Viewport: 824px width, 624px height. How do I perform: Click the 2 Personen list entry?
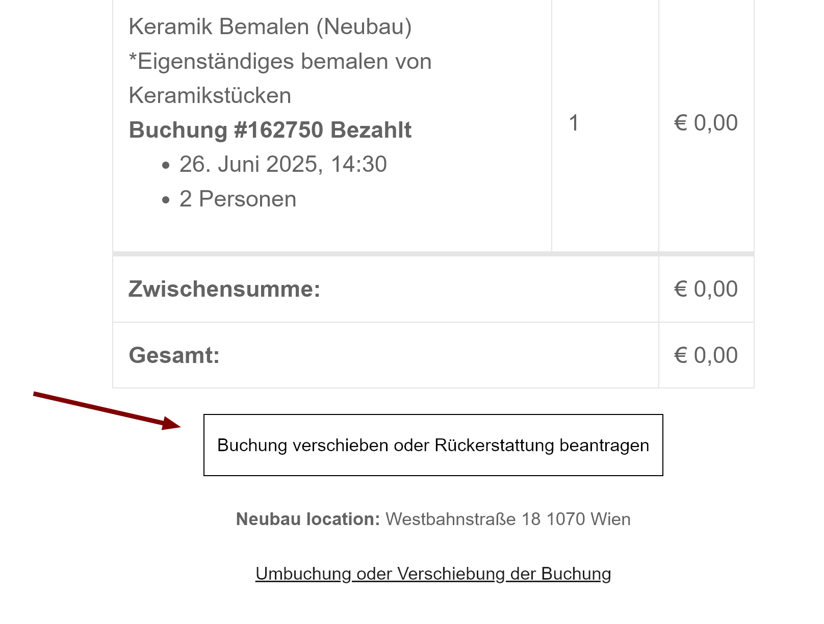238,199
